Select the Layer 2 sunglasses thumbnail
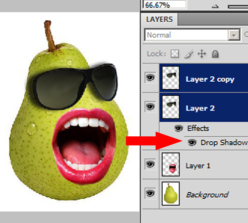Viewport: 248px width, 223px height. [x=171, y=107]
